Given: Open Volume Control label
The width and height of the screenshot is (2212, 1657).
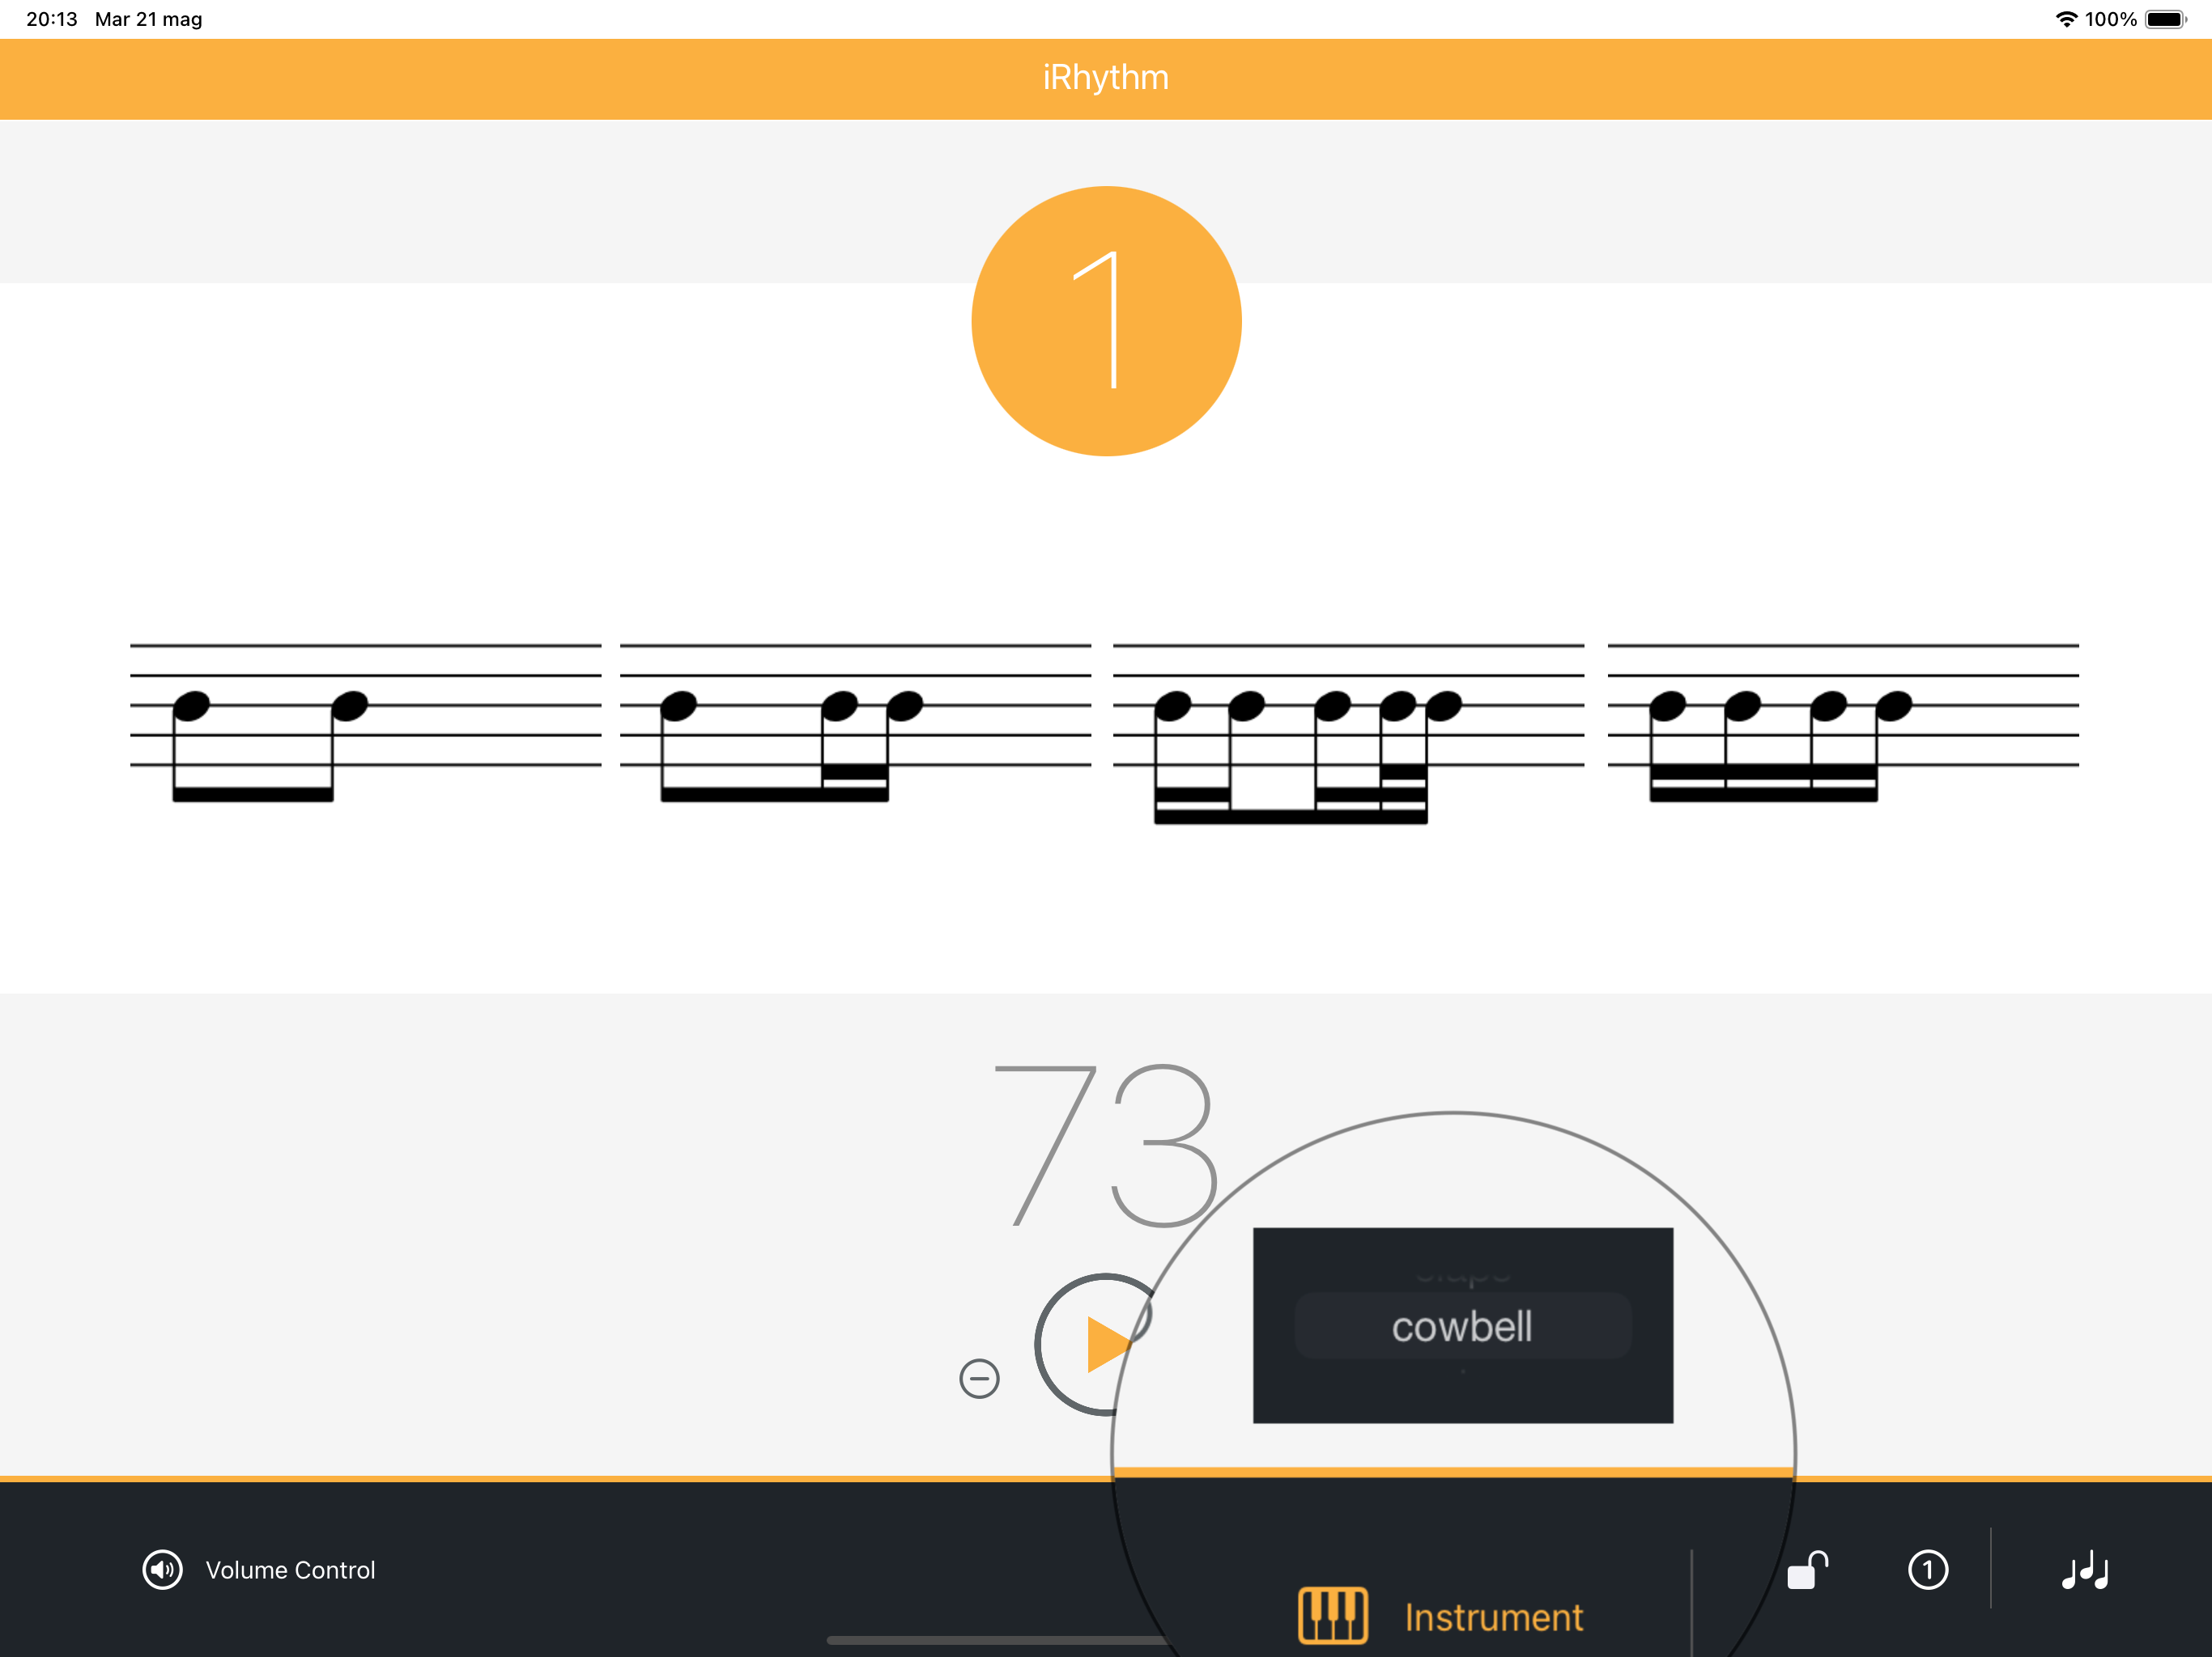Looking at the screenshot, I should [x=290, y=1570].
